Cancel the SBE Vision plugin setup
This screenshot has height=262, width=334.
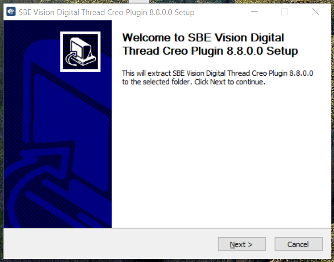point(298,244)
